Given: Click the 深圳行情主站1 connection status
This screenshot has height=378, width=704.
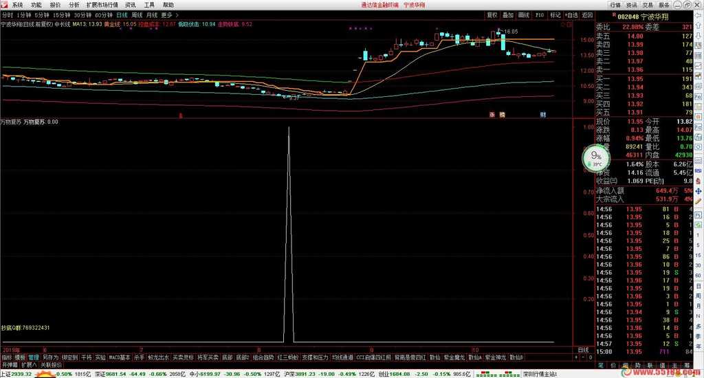Looking at the screenshot, I should [540, 374].
